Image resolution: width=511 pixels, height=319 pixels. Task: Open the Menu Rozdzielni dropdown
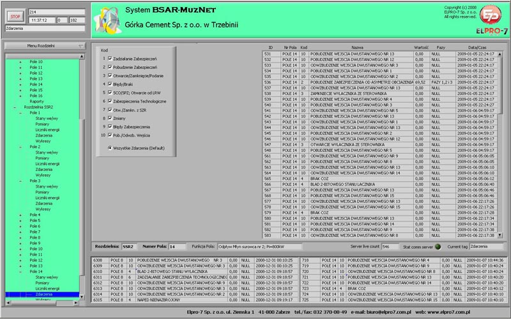(45, 46)
